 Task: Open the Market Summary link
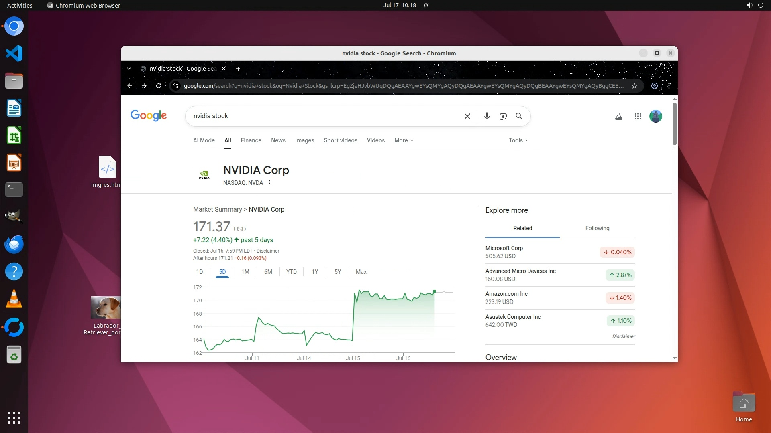217,209
